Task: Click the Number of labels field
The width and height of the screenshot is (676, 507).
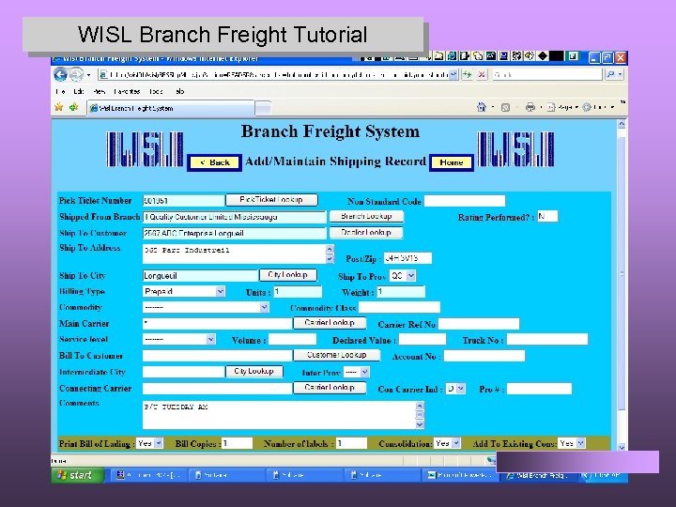Action: tap(351, 443)
